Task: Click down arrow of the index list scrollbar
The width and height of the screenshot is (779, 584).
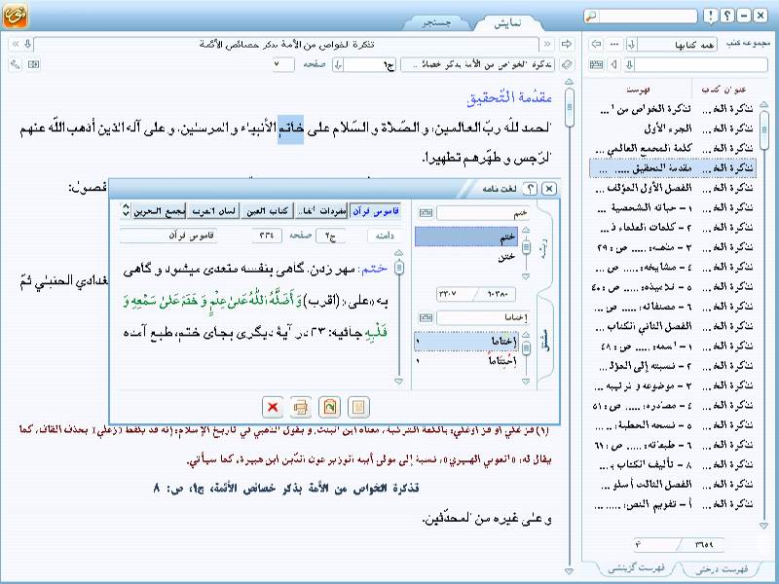Action: tap(764, 525)
